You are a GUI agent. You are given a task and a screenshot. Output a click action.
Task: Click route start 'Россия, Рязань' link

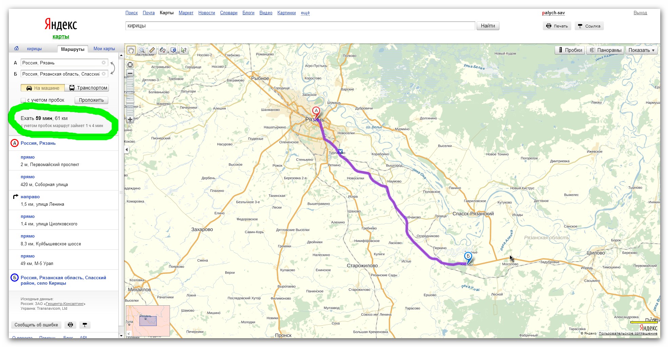tap(38, 143)
